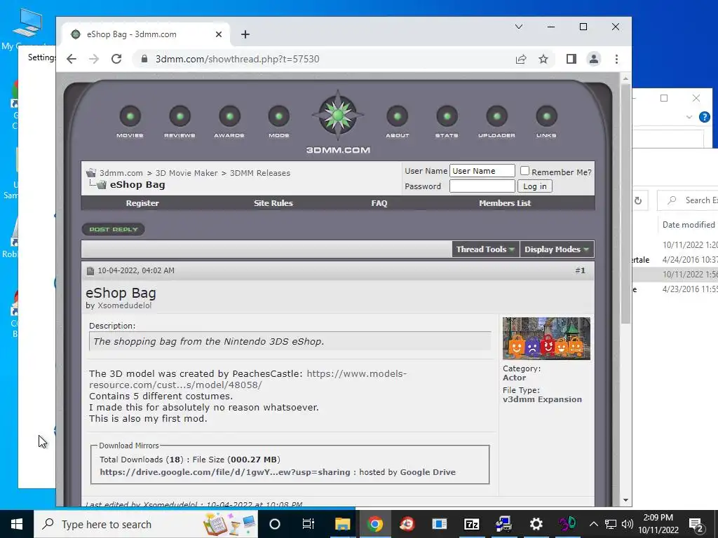The width and height of the screenshot is (718, 538).
Task: Open the Mods section orb
Action: coord(279,116)
